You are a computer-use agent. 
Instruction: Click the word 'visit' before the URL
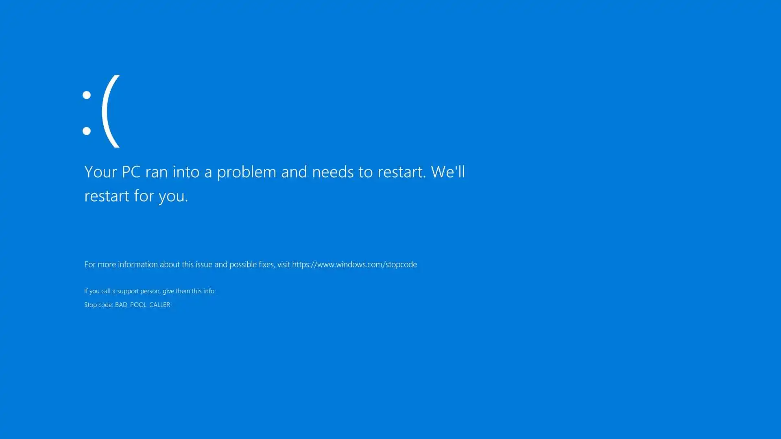click(284, 265)
